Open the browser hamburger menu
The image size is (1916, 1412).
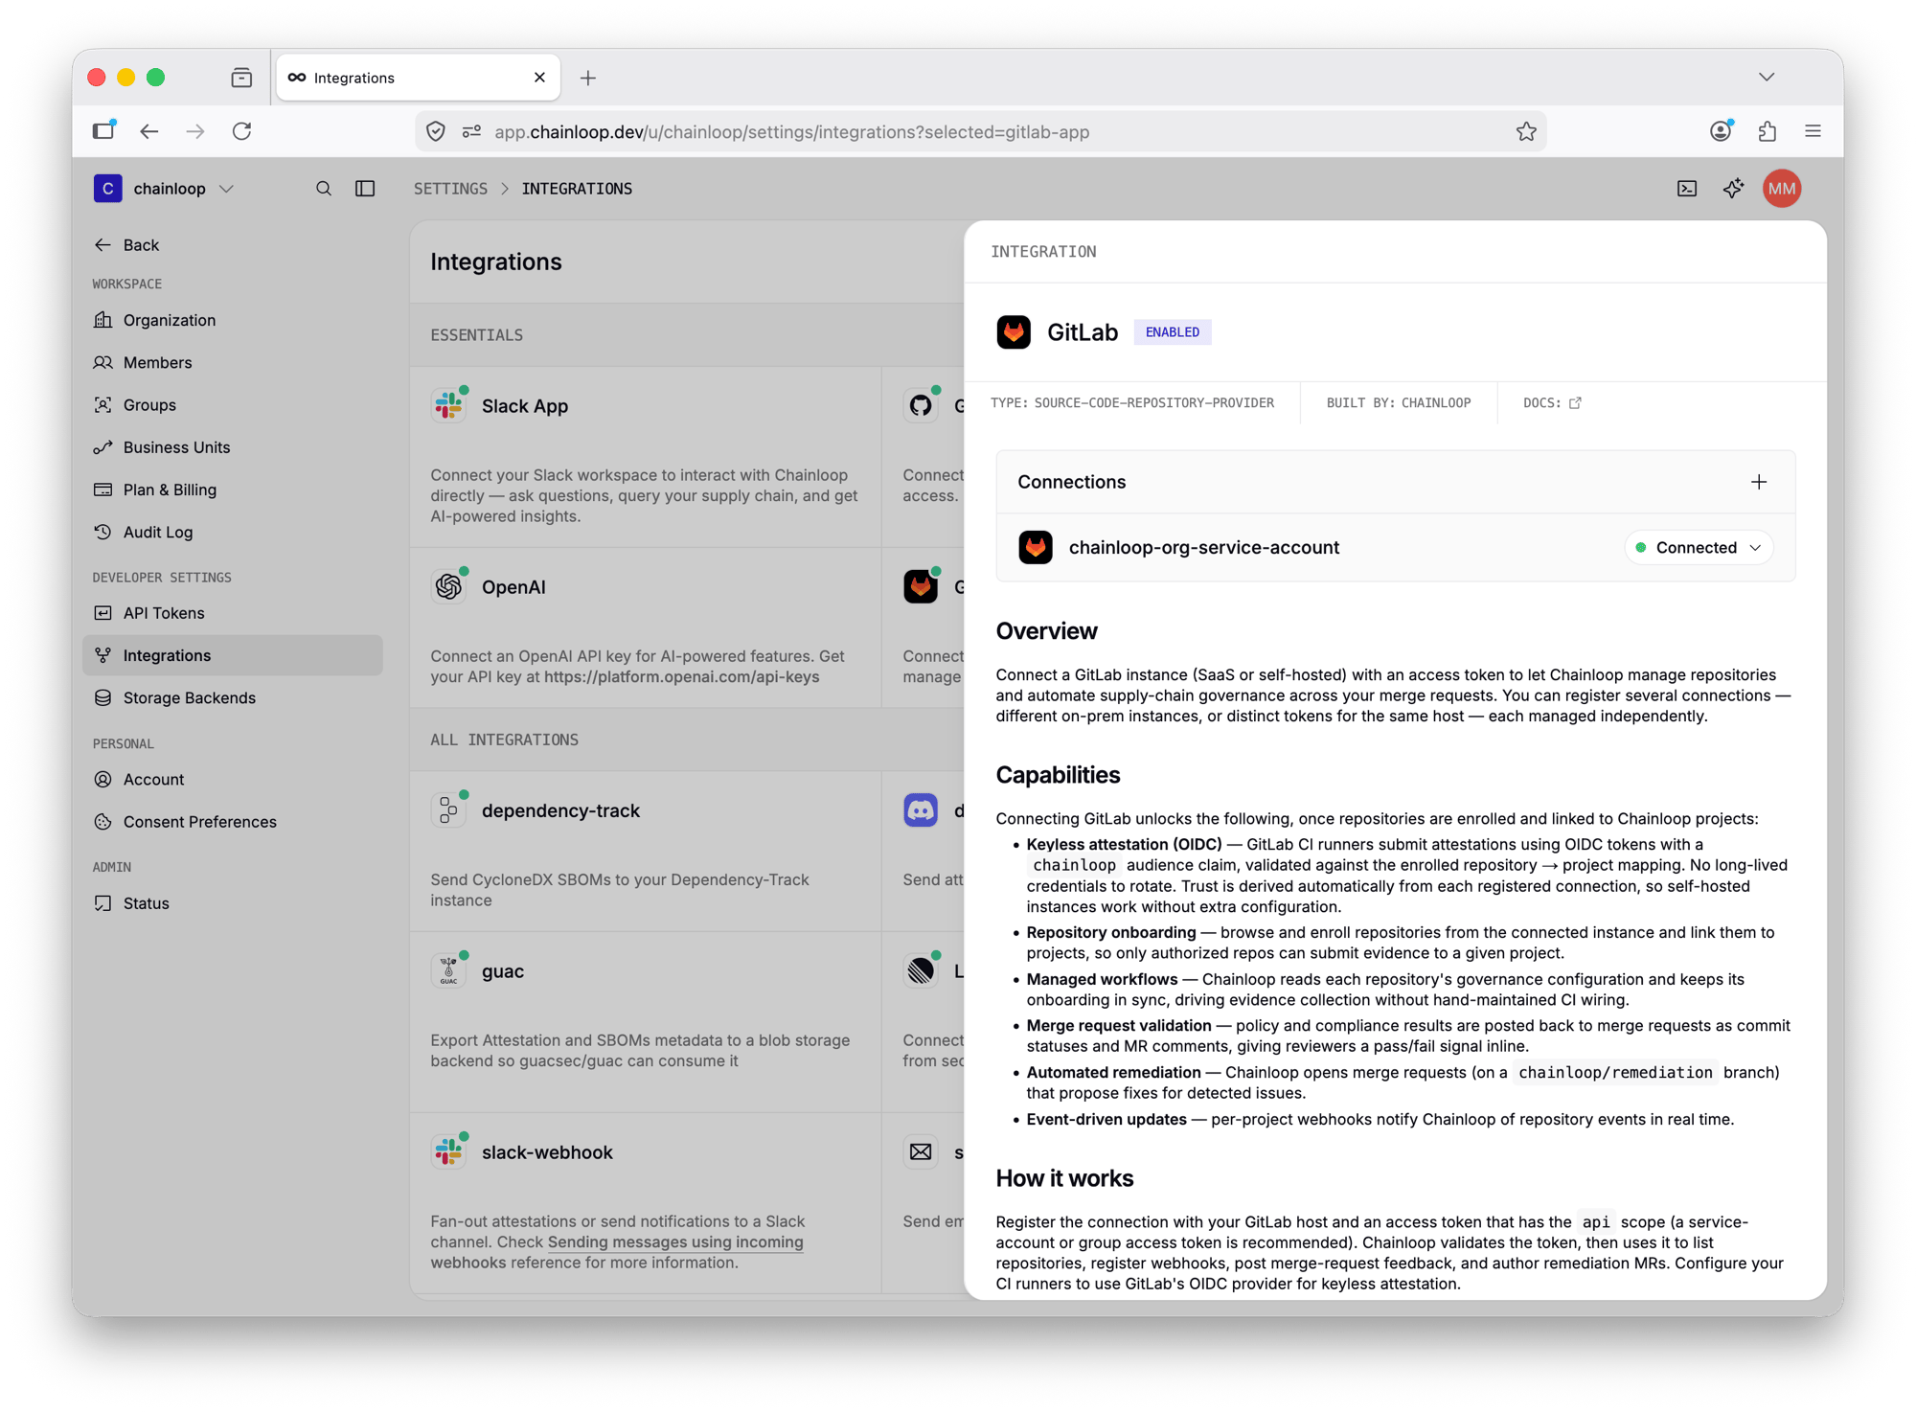click(x=1813, y=131)
